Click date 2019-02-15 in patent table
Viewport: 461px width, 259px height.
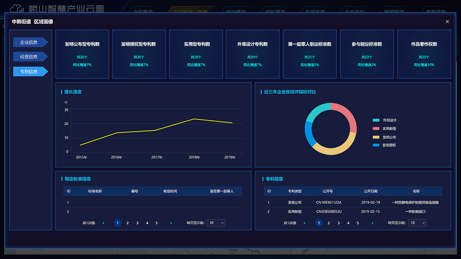[x=371, y=212]
